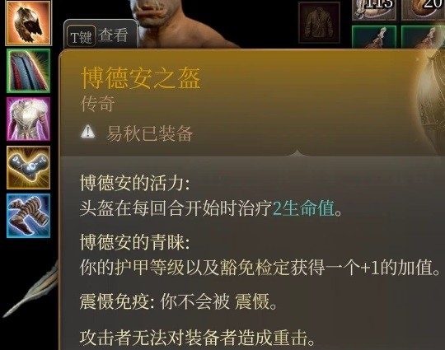Click the 博德安的青睐 property heading
This screenshot has height=350, width=445.
135,242
